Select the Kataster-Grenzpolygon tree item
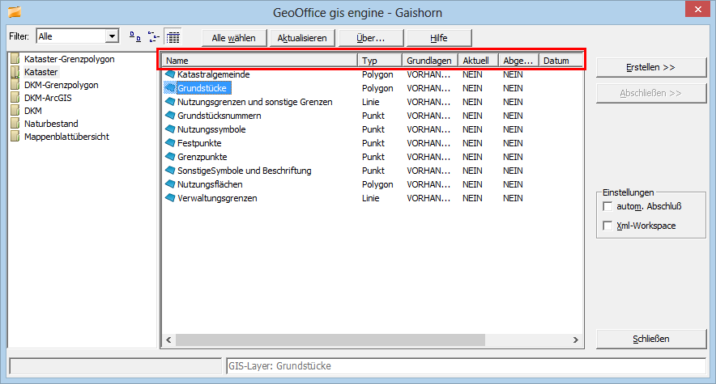The height and width of the screenshot is (384, 716). pos(70,59)
